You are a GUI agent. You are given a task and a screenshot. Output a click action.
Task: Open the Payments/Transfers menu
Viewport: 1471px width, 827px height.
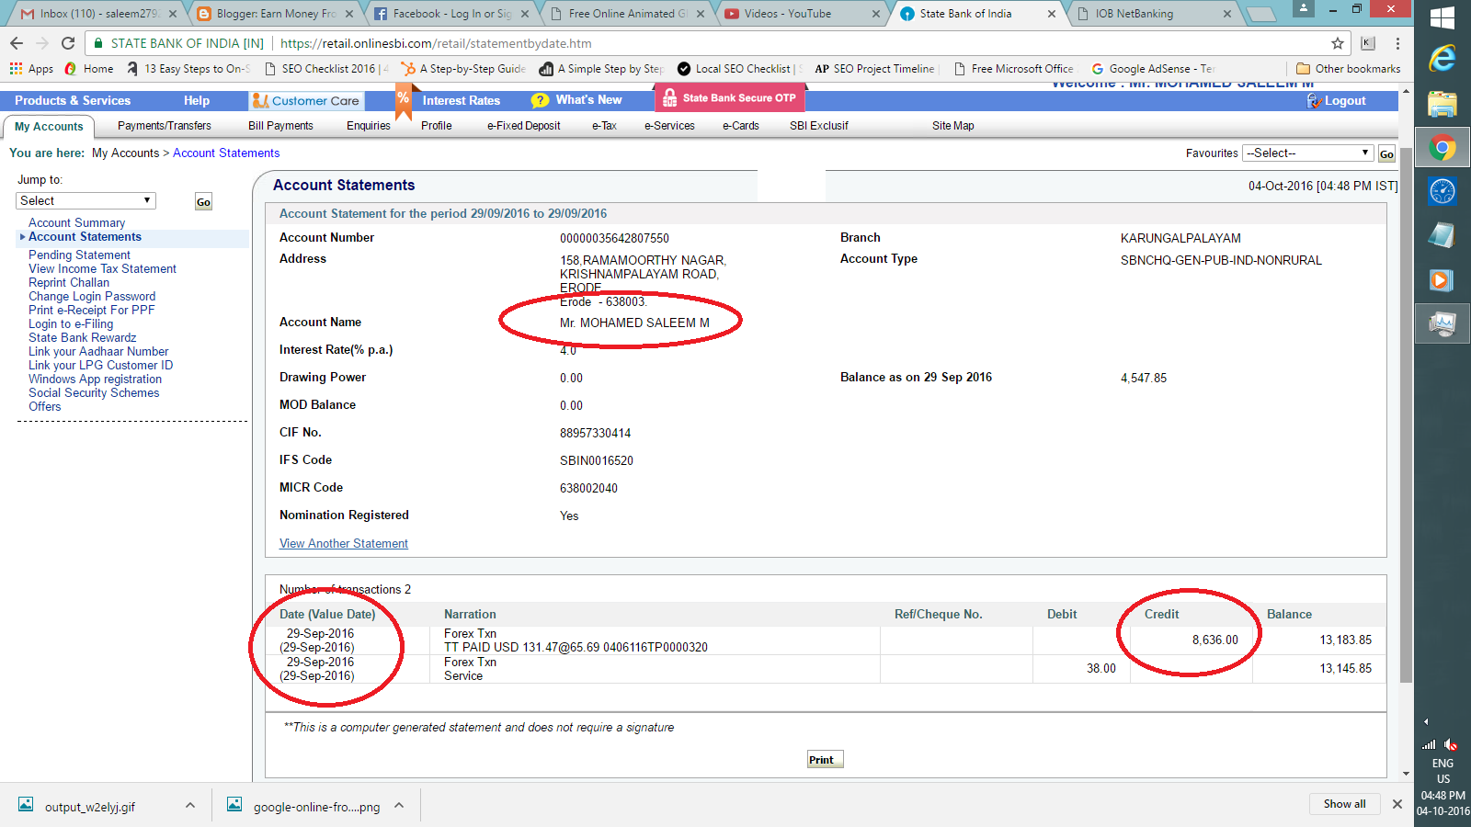click(165, 126)
